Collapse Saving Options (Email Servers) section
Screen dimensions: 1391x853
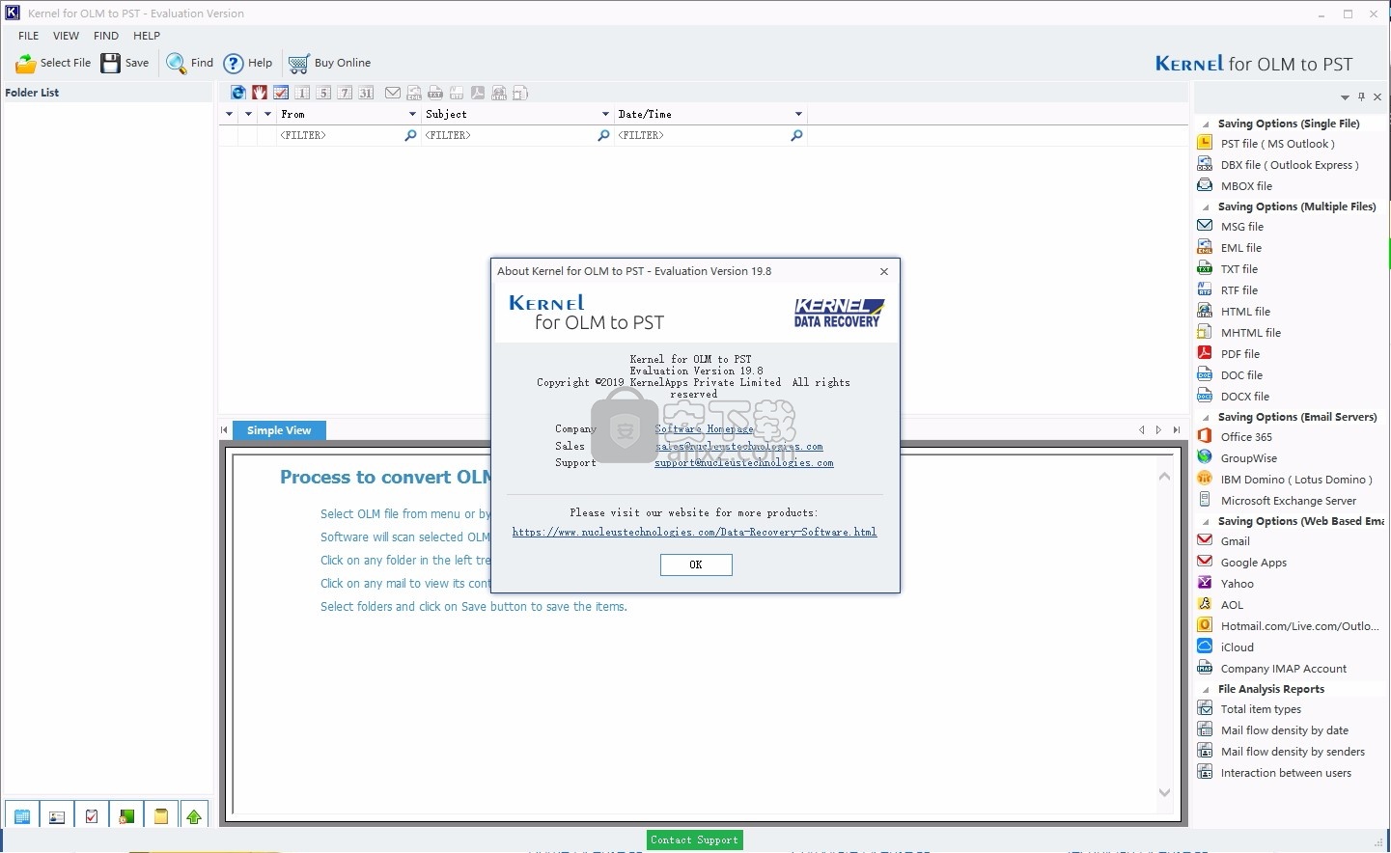pos(1206,418)
